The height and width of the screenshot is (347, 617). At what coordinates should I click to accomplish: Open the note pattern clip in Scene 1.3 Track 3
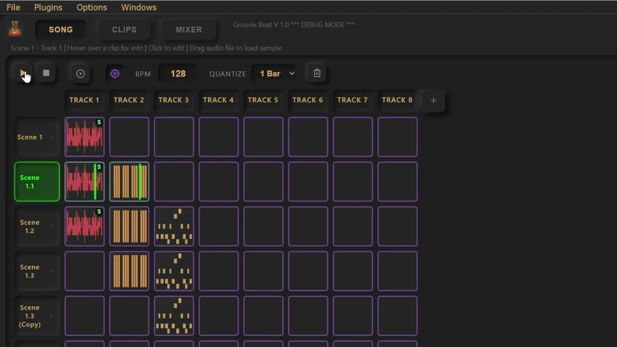(174, 271)
